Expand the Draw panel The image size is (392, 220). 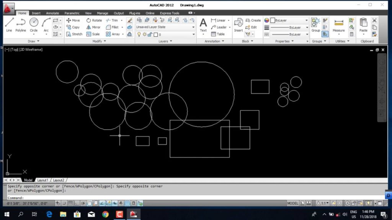34,41
